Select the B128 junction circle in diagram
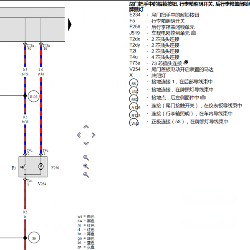Viewport: 250px width, 250px height. click(33, 97)
